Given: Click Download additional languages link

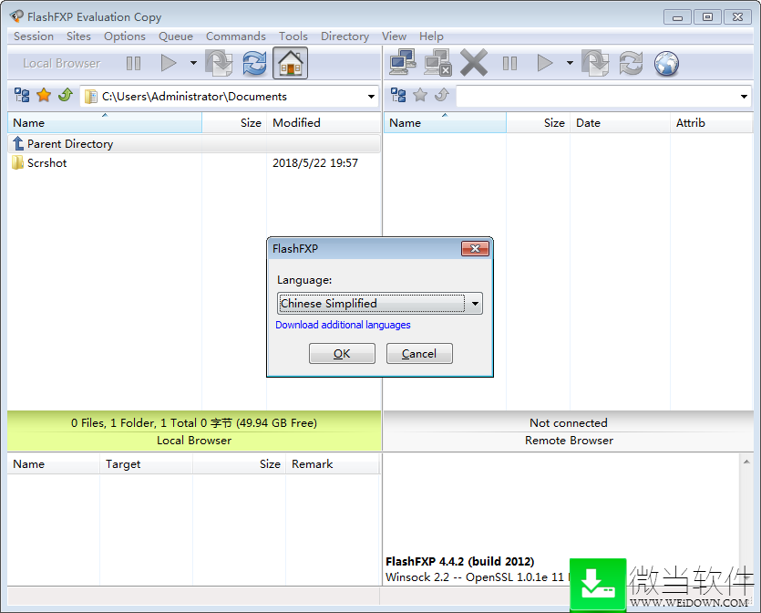Looking at the screenshot, I should (343, 325).
